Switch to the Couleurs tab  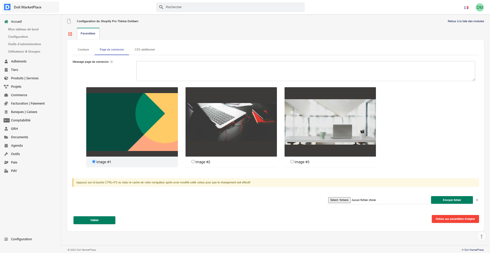83,50
